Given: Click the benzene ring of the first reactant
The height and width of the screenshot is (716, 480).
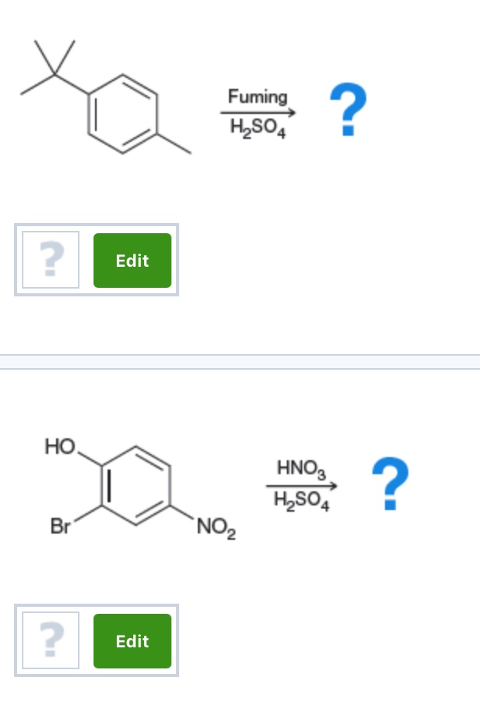Looking at the screenshot, I should click(123, 113).
